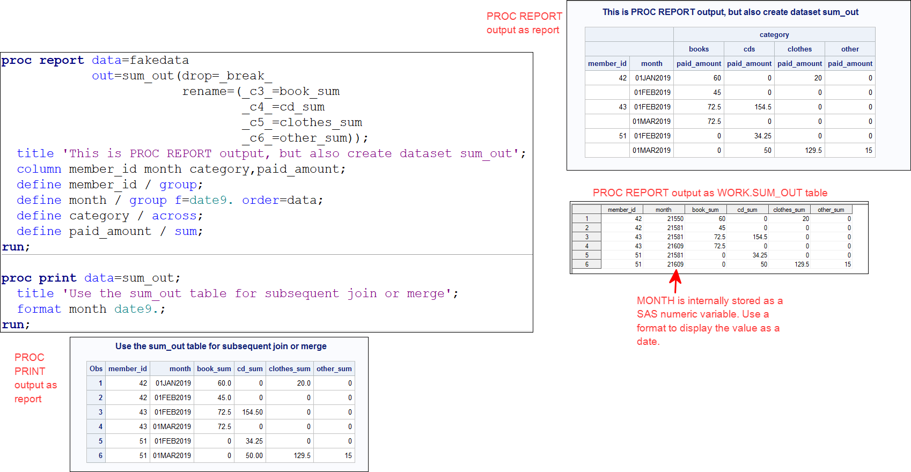This screenshot has width=911, height=472.
Task: Click the 'column member_id month category,paid_amount;' line
Action: pos(181,169)
